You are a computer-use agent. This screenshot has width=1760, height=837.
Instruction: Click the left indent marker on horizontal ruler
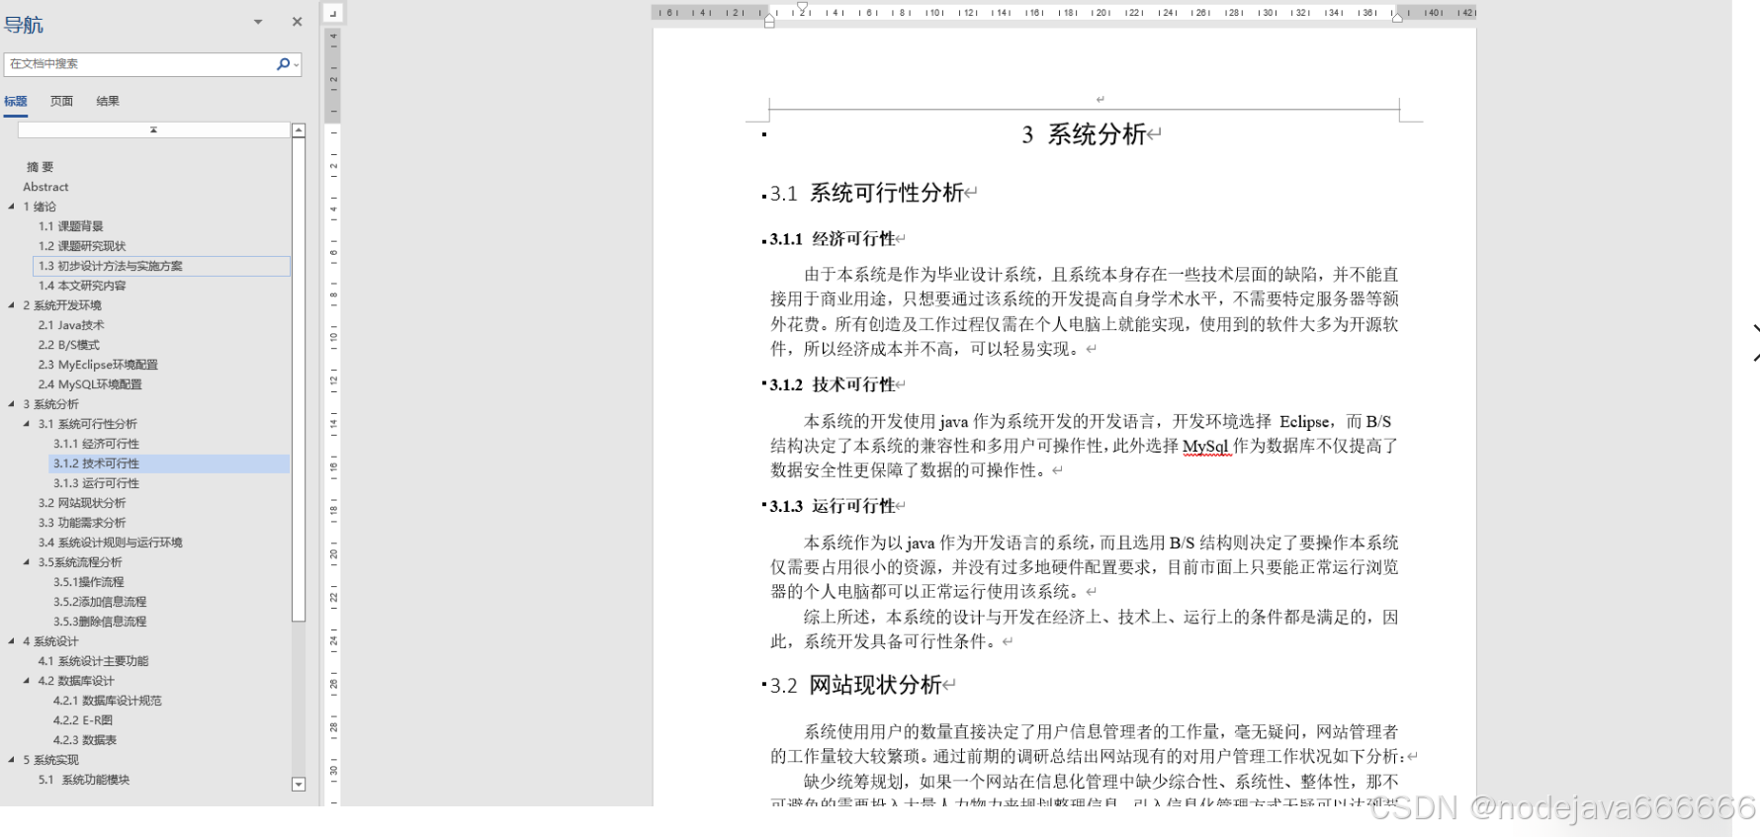tap(769, 21)
